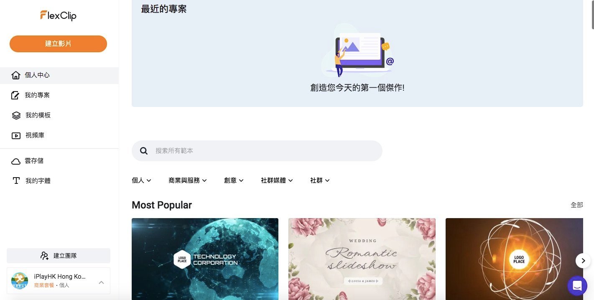Open 我的字體 text icon

tap(16, 181)
